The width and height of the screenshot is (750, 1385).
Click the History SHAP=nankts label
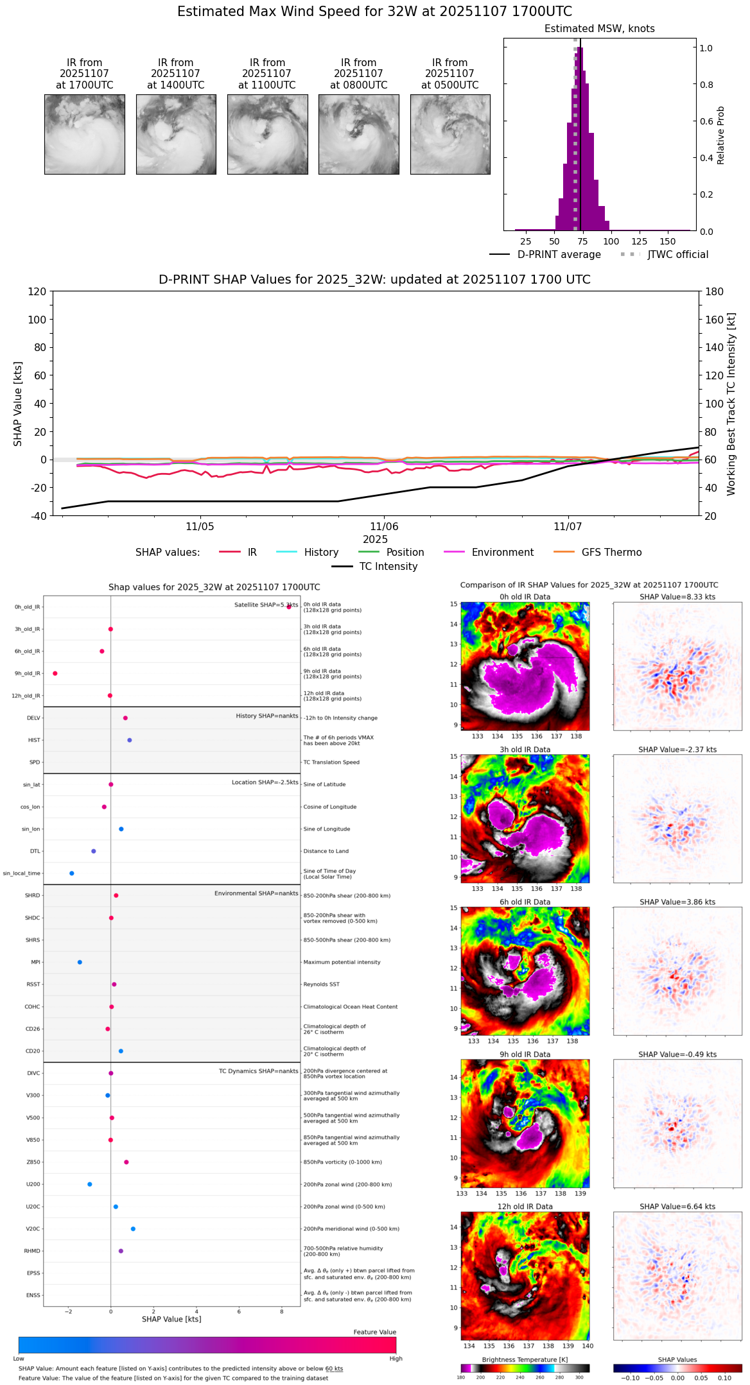tap(267, 716)
